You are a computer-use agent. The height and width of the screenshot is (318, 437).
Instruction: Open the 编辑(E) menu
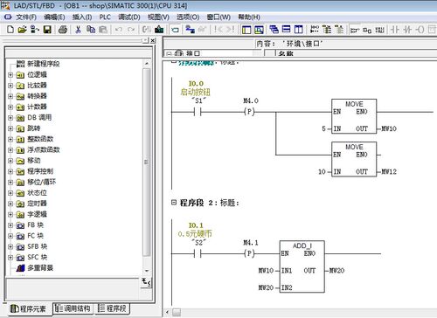54,17
